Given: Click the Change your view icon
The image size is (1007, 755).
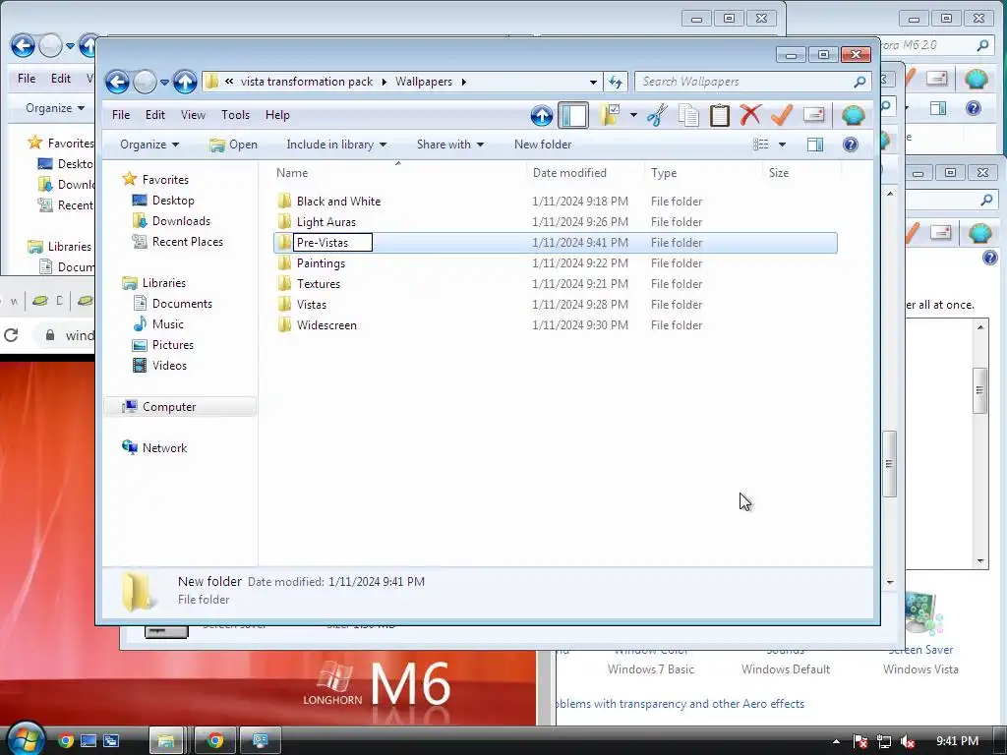Looking at the screenshot, I should coord(761,145).
